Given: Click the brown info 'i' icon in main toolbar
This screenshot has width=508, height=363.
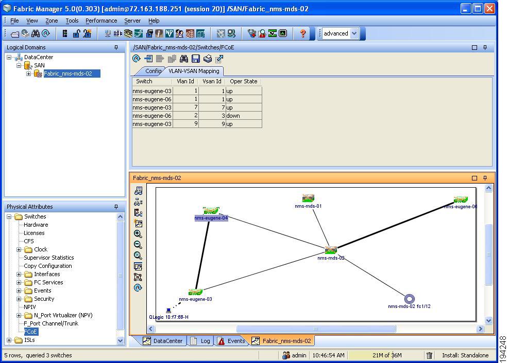Looking at the screenshot, I should 159,33.
